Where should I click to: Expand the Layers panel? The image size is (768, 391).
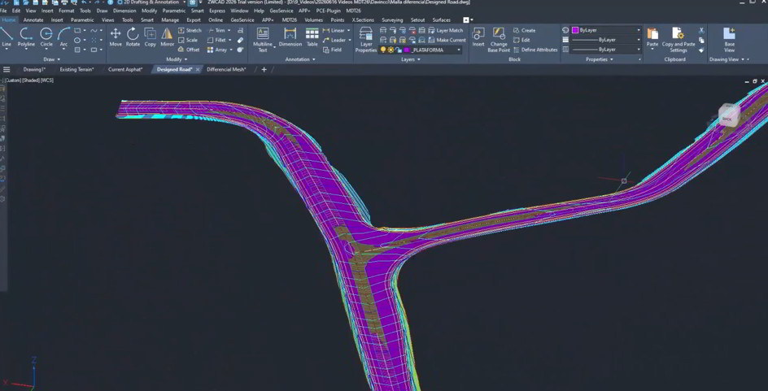(x=411, y=59)
